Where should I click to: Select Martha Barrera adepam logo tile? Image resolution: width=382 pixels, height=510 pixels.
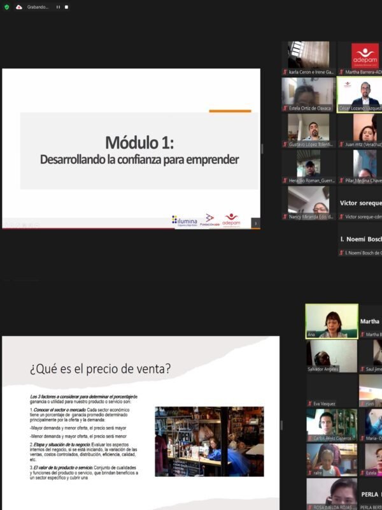360,58
